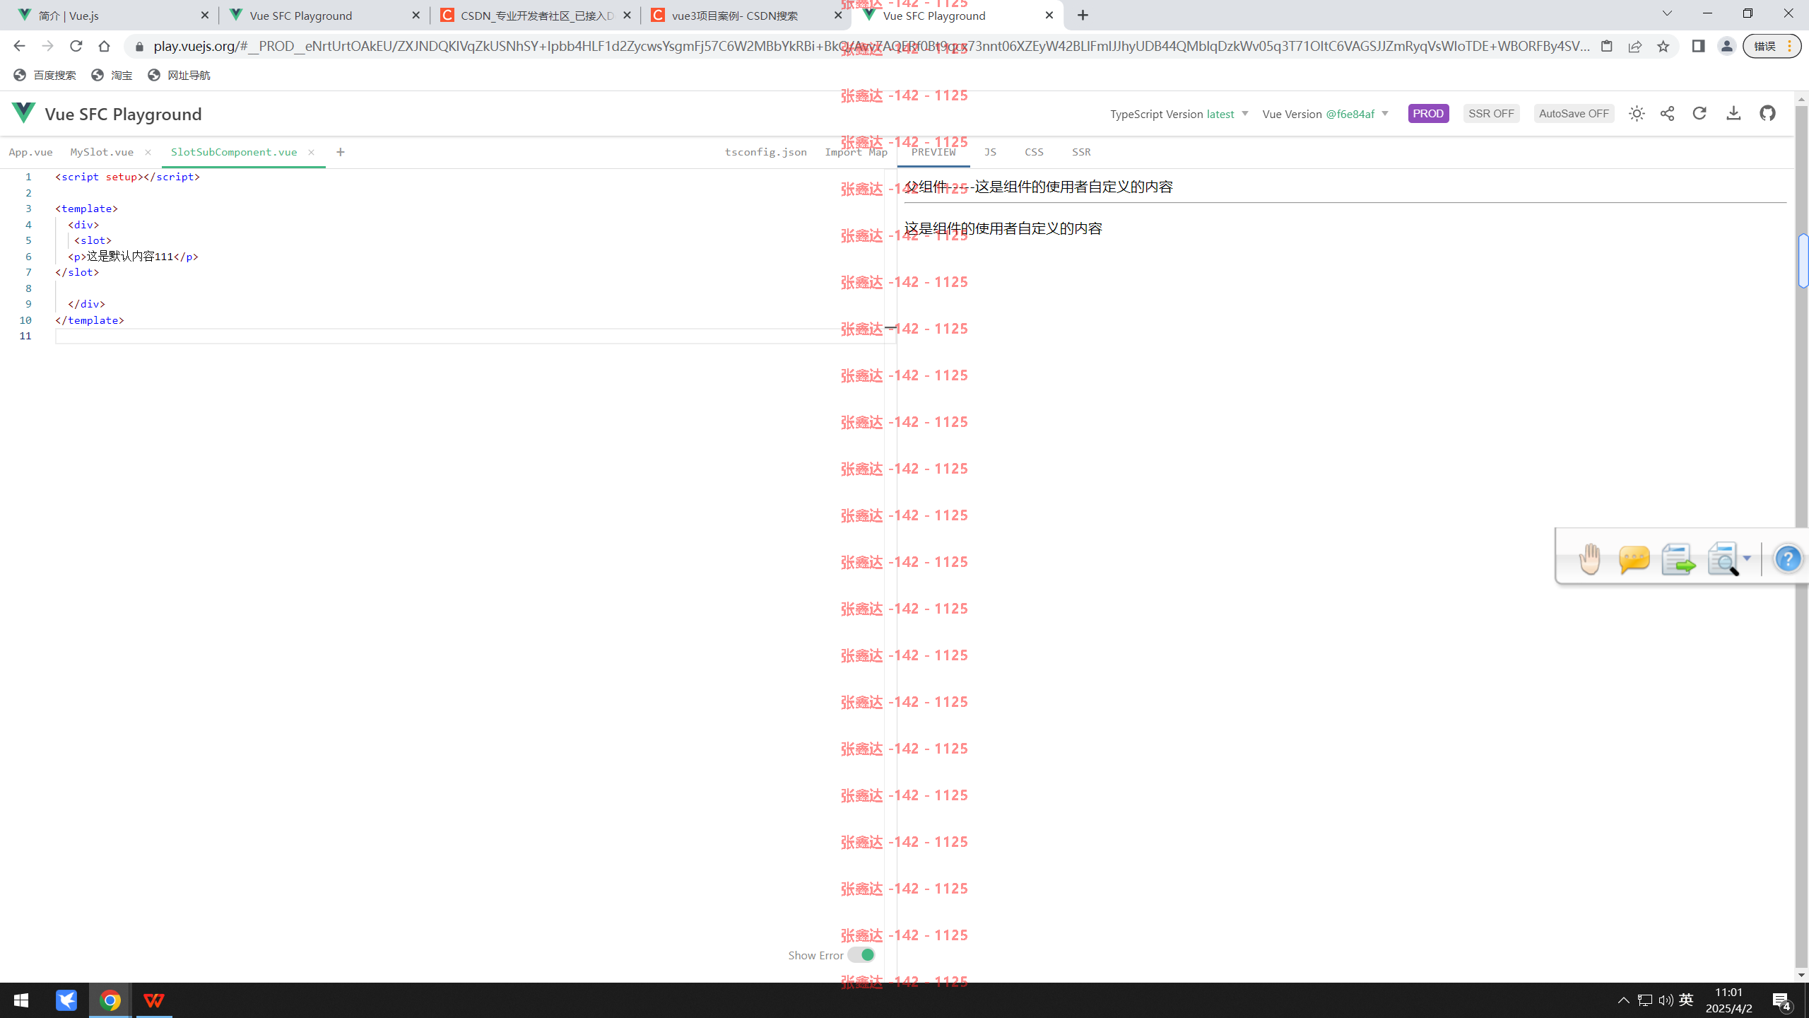
Task: Click the document magnifier search icon
Action: click(x=1723, y=558)
